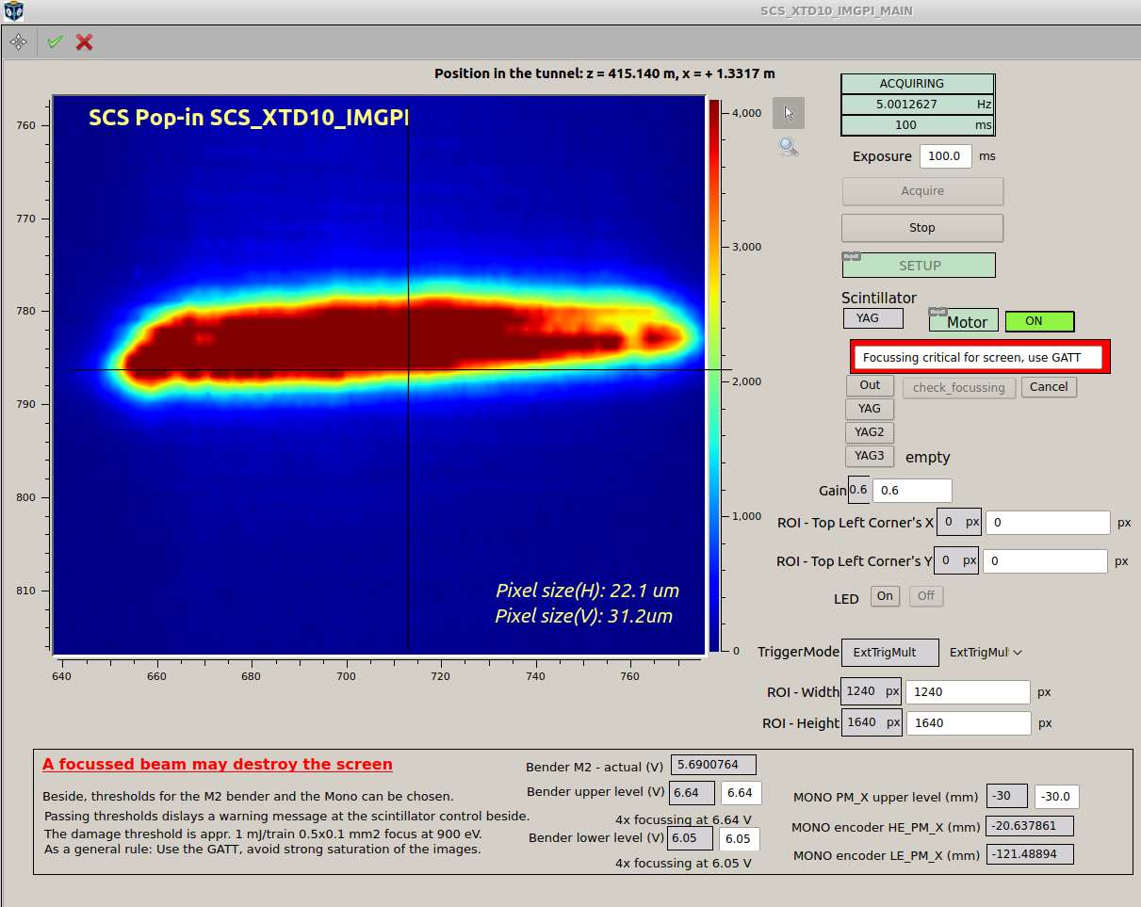
Task: Click the 5.0012627 Hz frame rate readout
Action: tap(917, 105)
